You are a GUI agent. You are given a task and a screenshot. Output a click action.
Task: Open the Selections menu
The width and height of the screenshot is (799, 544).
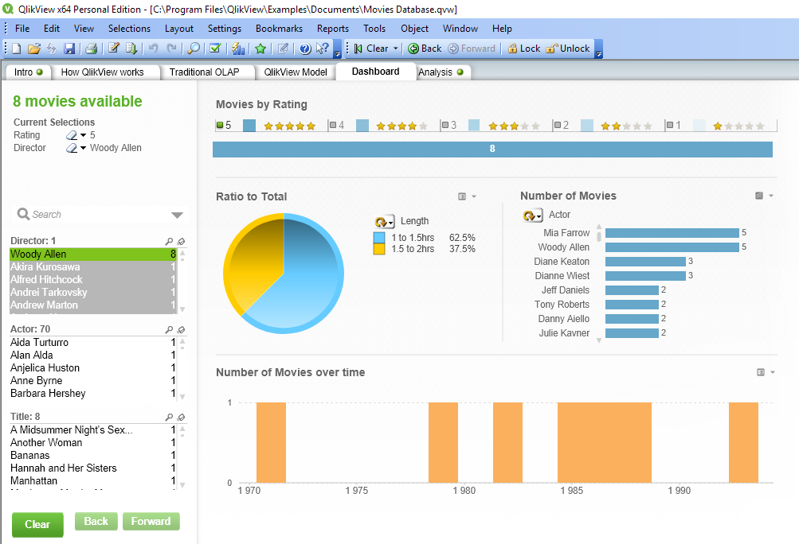(x=129, y=29)
